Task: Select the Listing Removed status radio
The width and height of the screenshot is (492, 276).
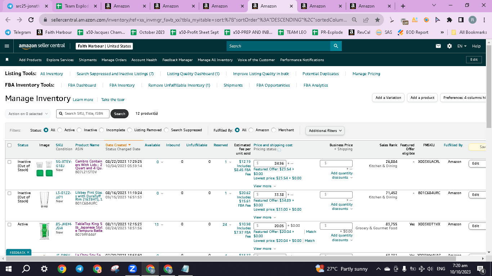Action: click(130, 130)
